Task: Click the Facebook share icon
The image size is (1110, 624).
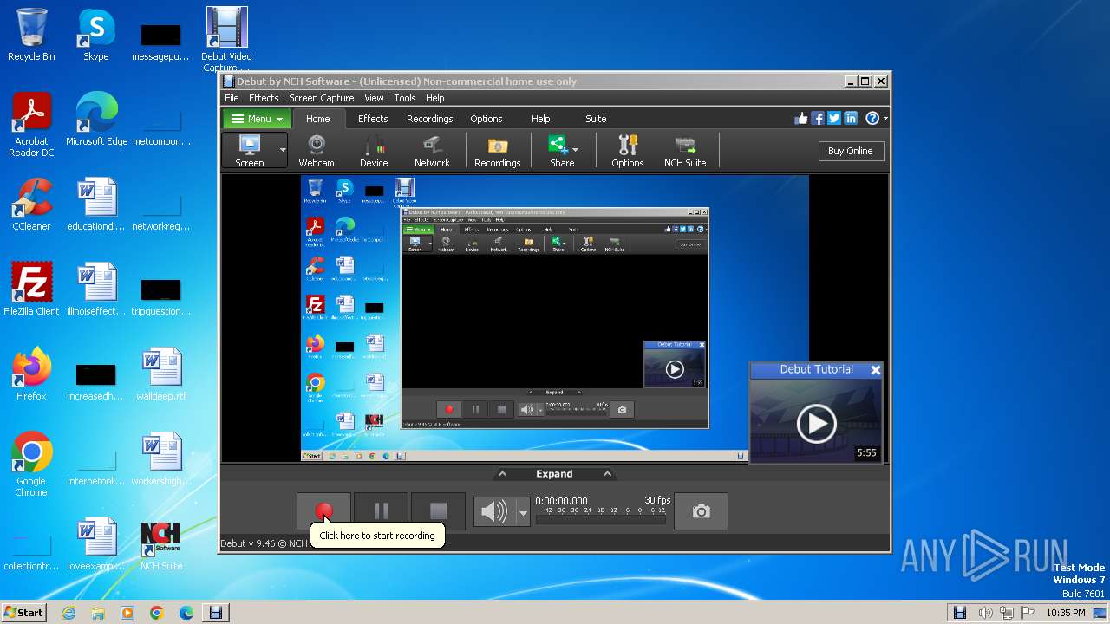Action: 818,119
